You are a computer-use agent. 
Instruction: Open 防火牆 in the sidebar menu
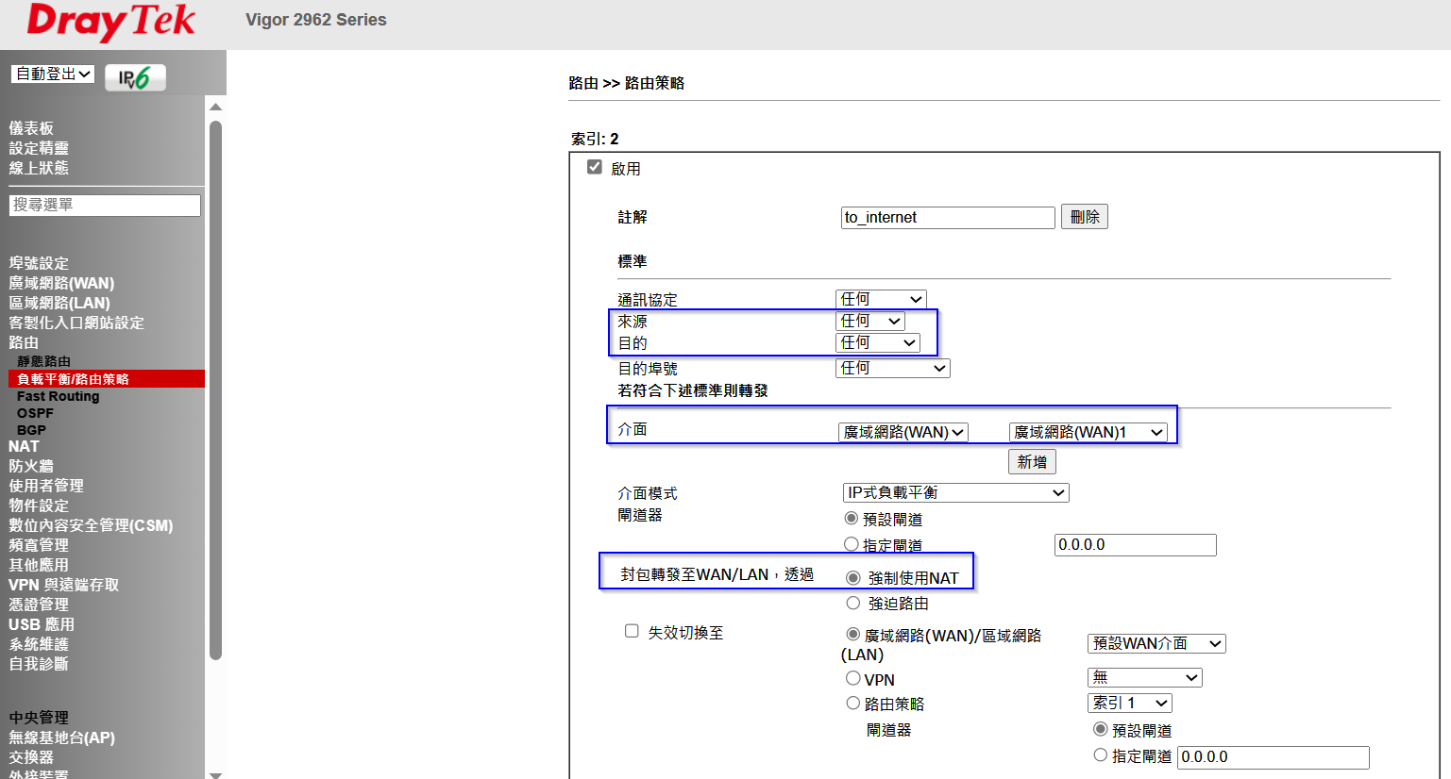[31, 466]
